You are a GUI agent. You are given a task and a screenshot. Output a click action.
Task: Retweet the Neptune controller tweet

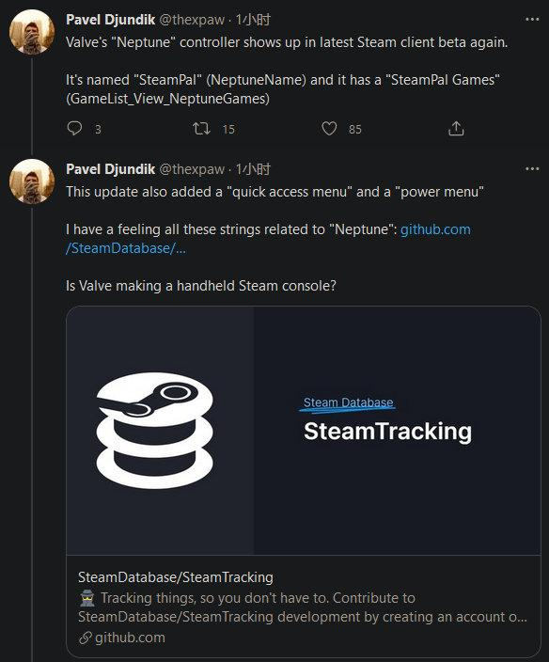click(x=201, y=128)
